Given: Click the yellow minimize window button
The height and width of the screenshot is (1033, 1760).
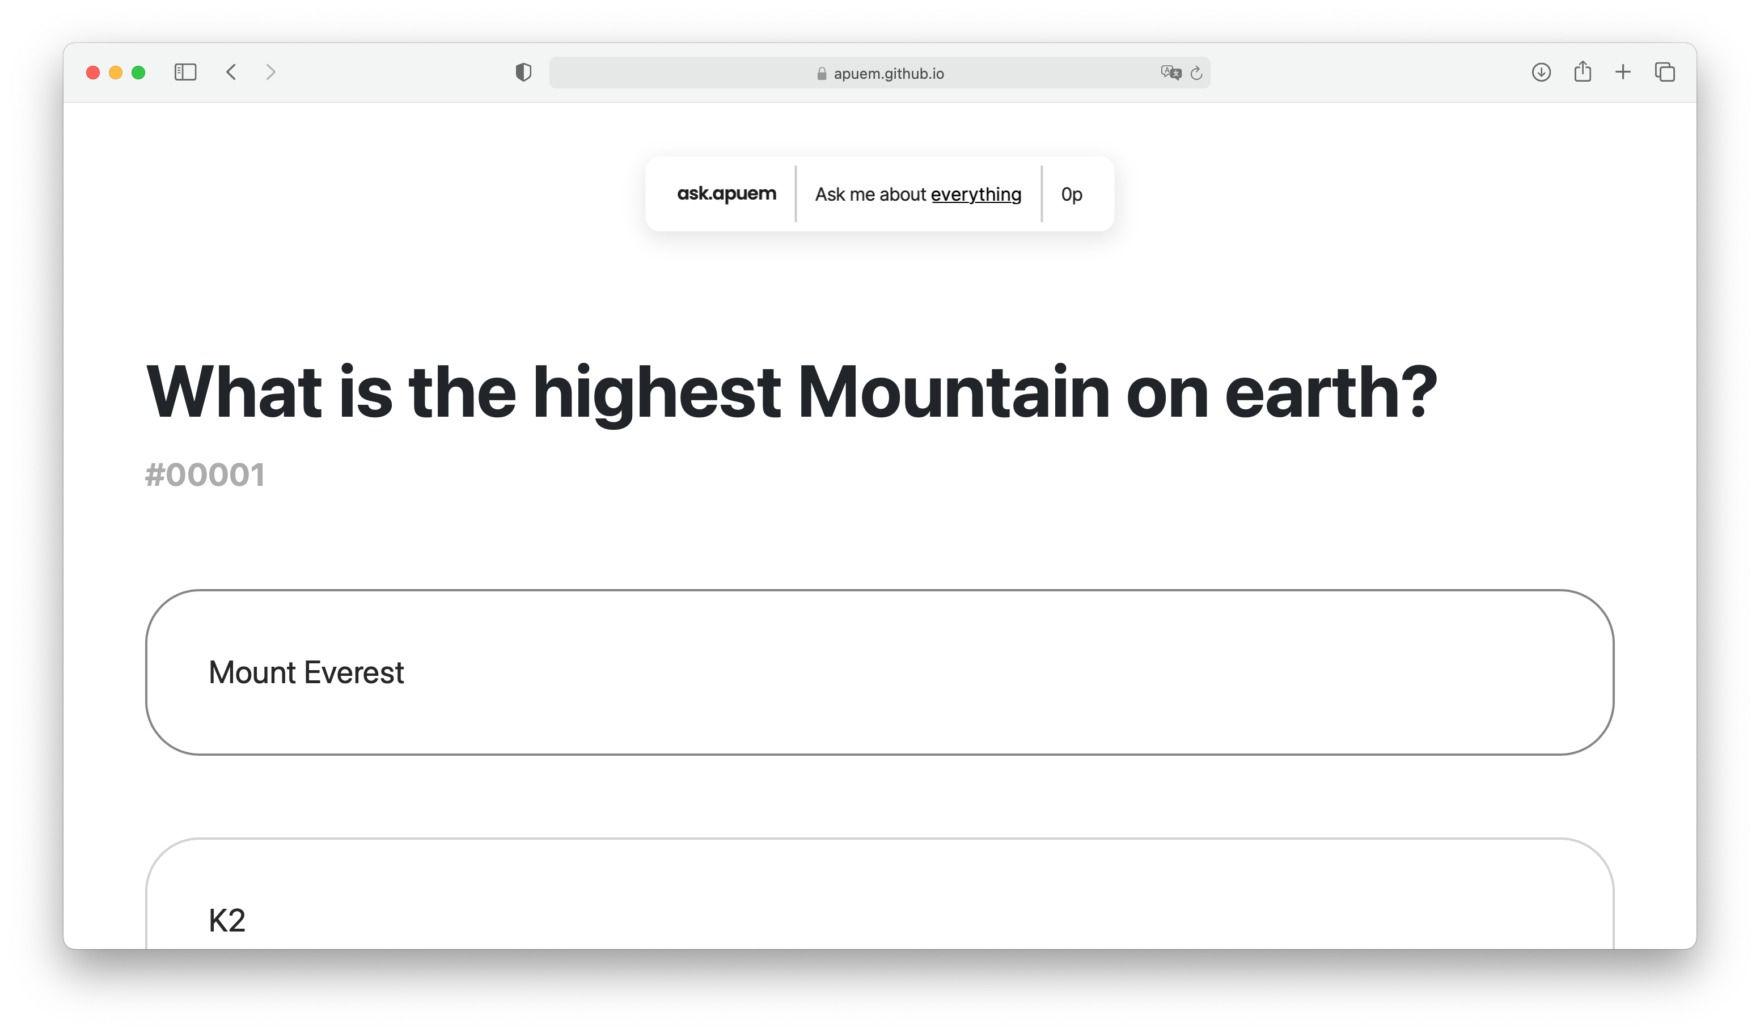Looking at the screenshot, I should pos(116,72).
